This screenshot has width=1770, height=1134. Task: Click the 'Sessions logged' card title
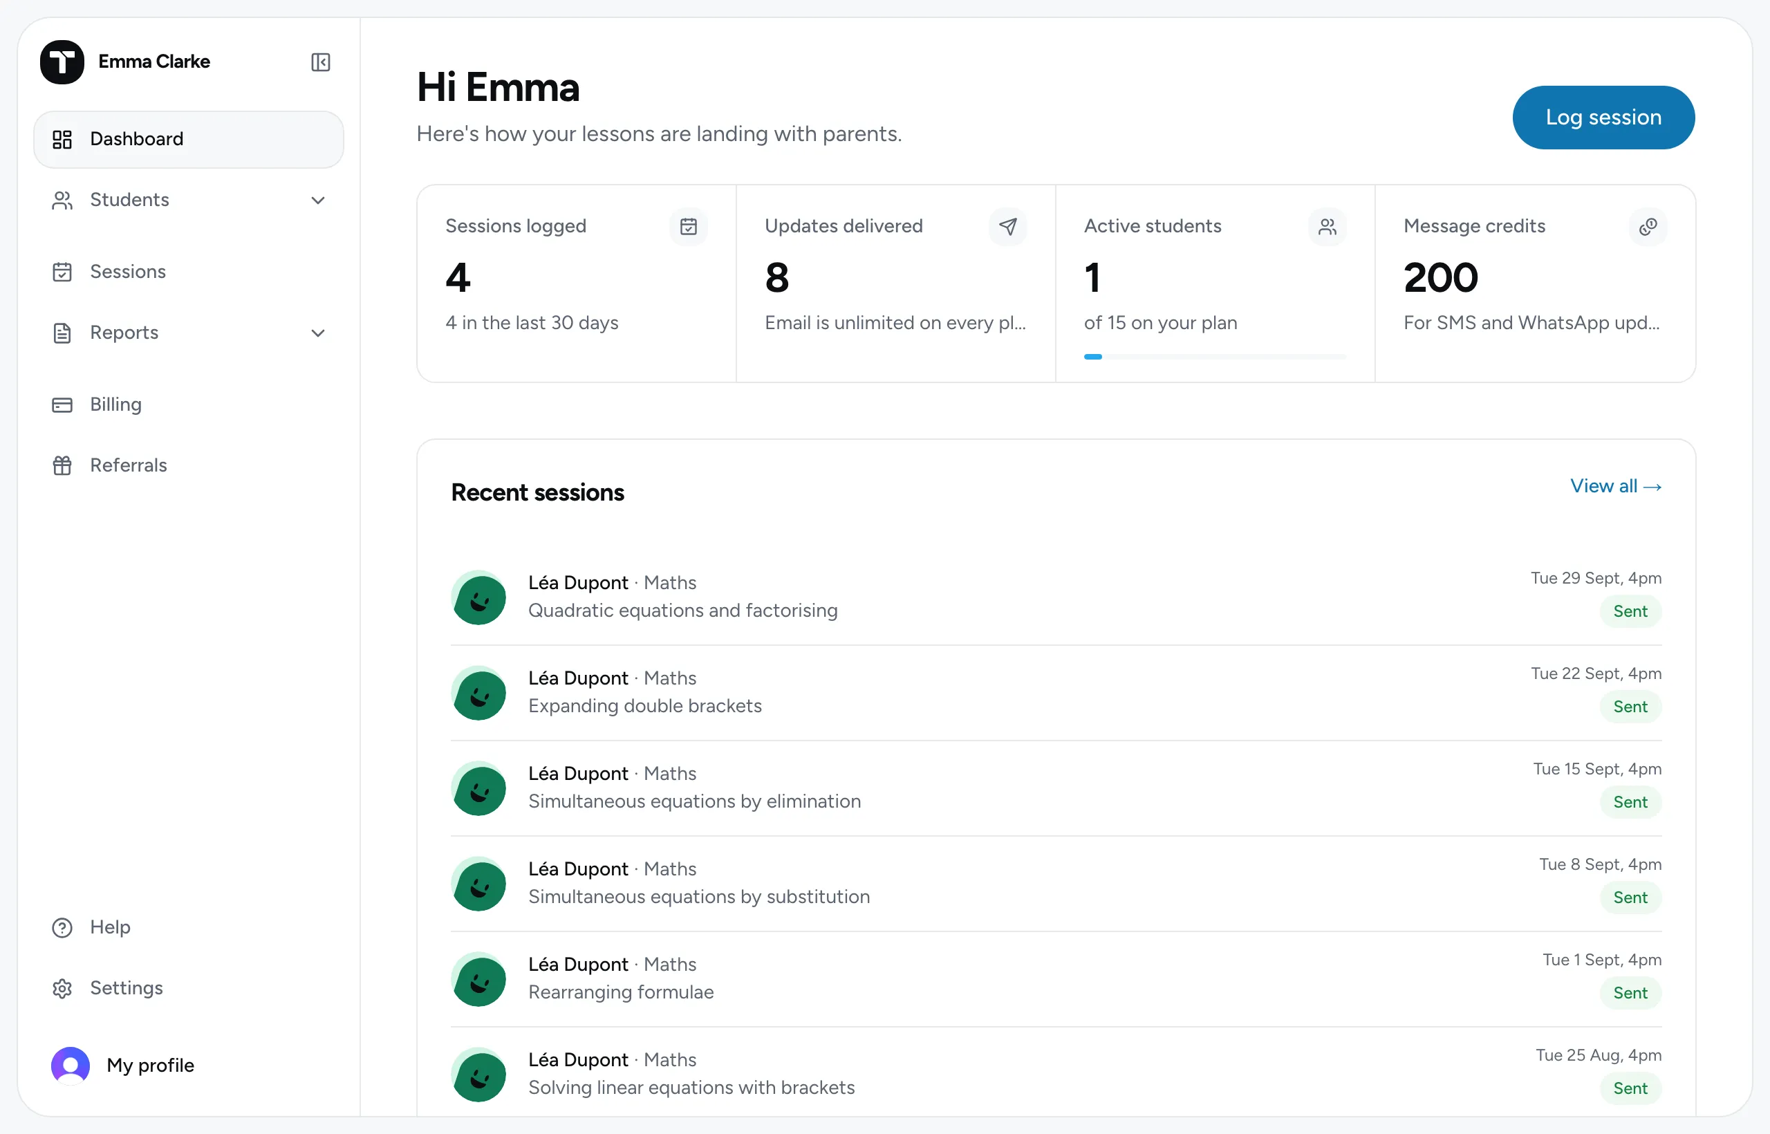tap(515, 226)
